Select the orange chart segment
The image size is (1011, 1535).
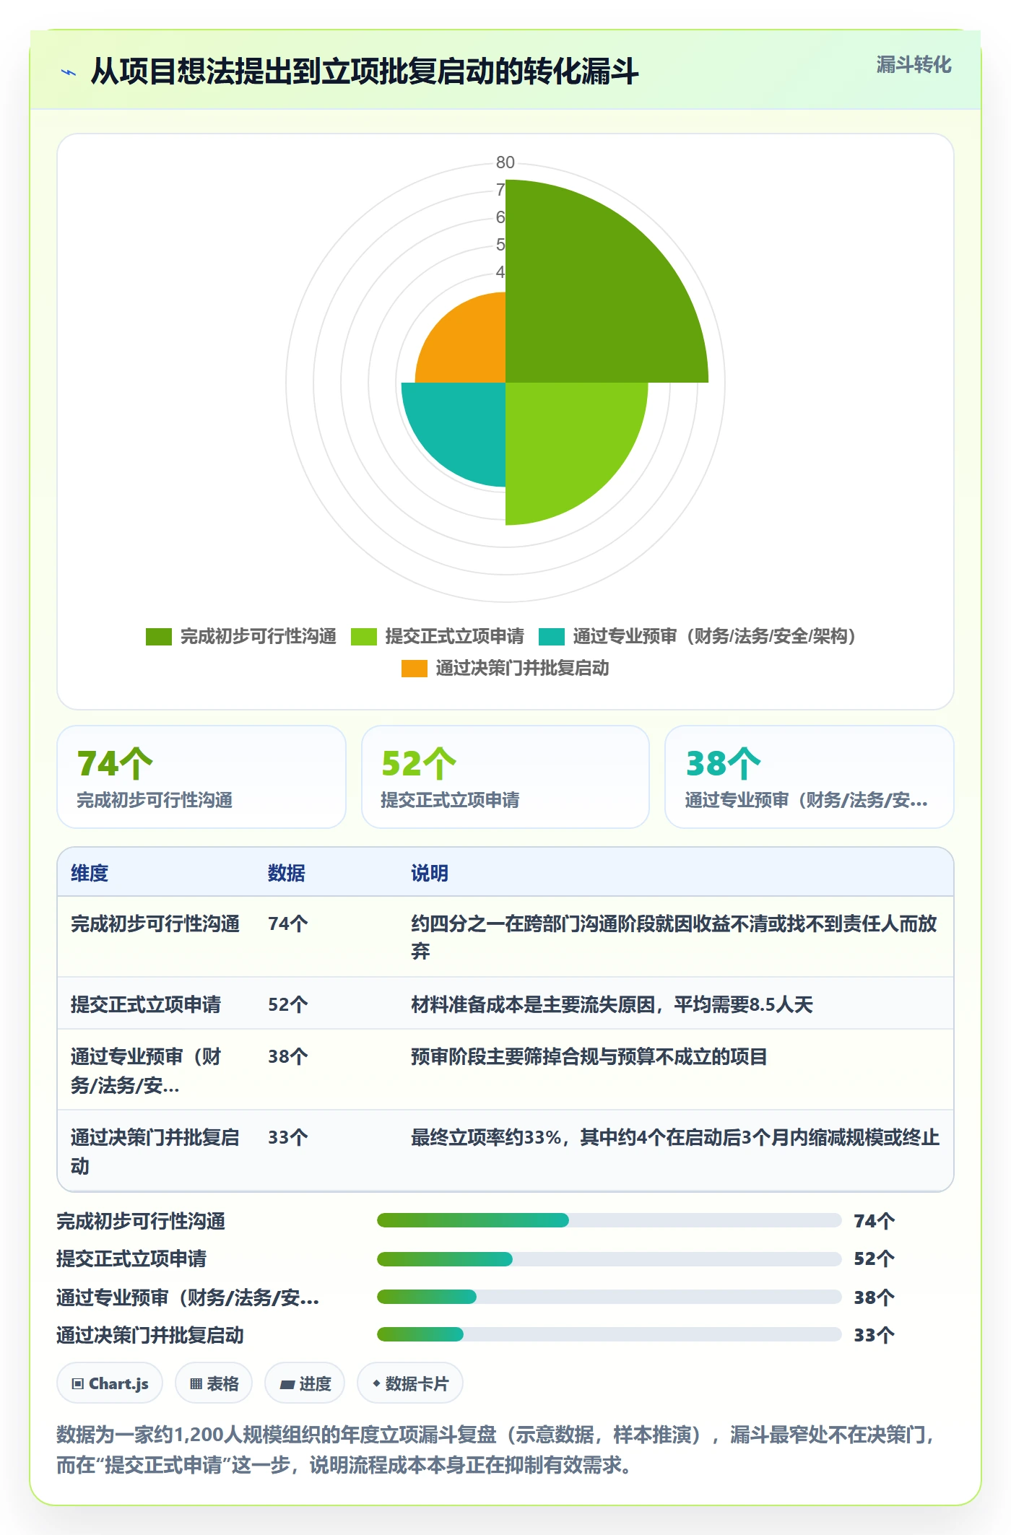469,347
